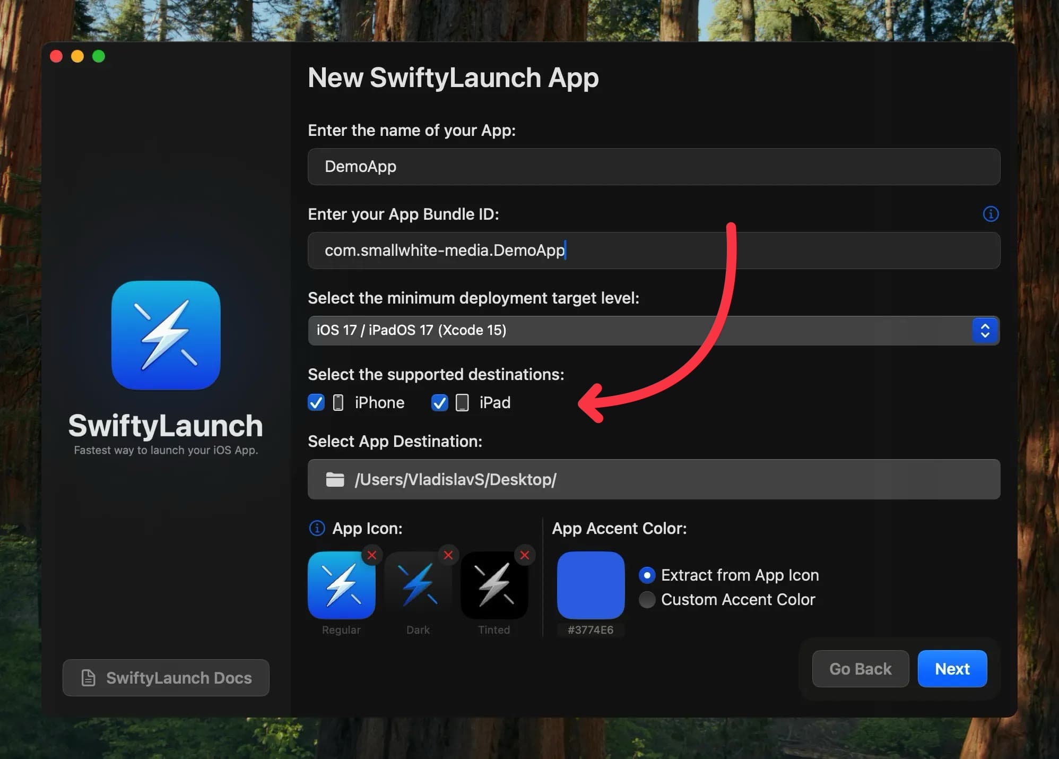Image resolution: width=1059 pixels, height=759 pixels.
Task: Select Custom Accent Color option
Action: [647, 600]
